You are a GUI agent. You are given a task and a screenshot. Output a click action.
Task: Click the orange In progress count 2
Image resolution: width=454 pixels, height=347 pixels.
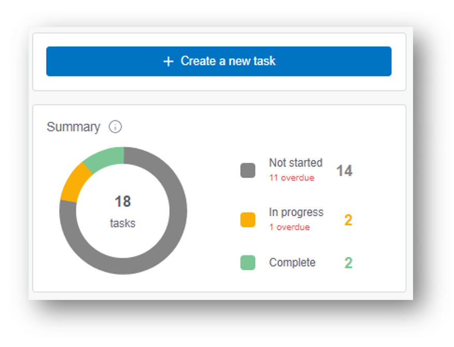tap(348, 220)
